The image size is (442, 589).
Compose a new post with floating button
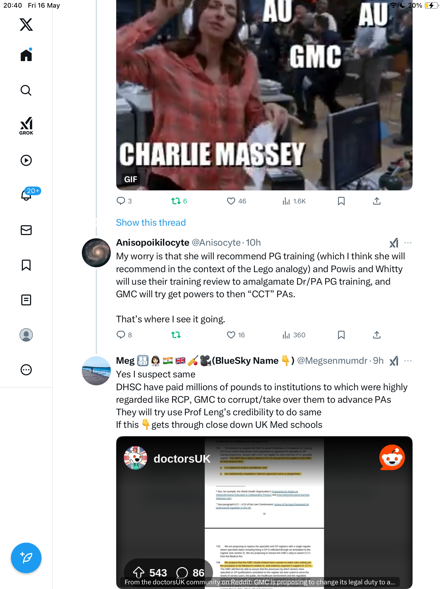click(26, 558)
